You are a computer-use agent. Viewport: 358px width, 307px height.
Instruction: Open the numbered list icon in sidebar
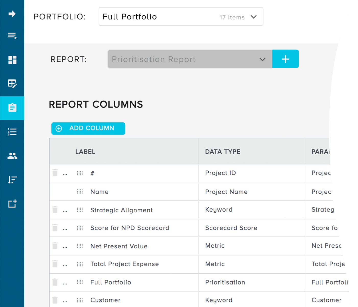(12, 132)
